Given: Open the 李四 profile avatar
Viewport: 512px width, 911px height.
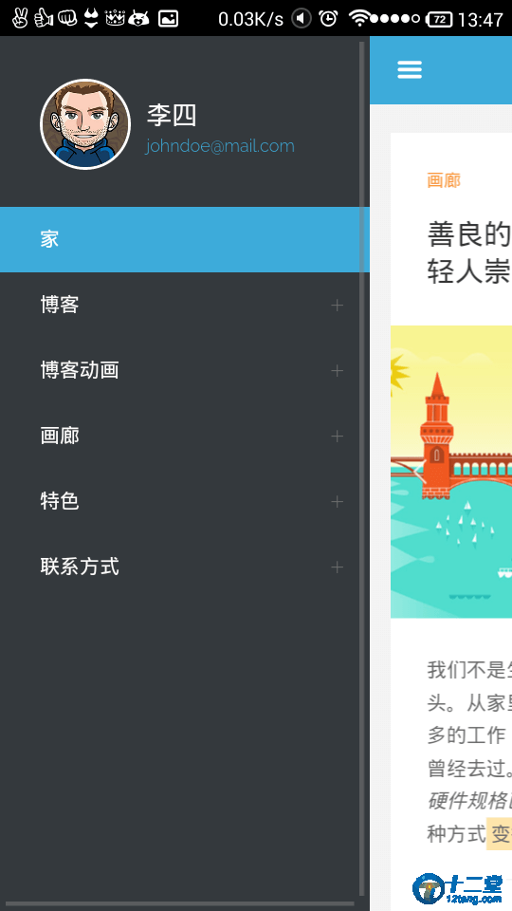Looking at the screenshot, I should 85,124.
